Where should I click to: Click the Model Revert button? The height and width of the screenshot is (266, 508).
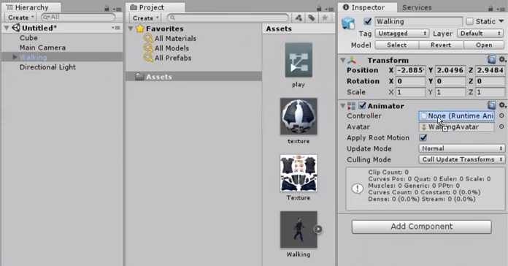(x=441, y=45)
